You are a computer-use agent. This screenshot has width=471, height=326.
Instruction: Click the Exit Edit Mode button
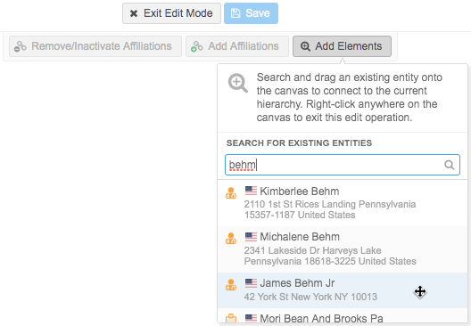[x=171, y=13]
